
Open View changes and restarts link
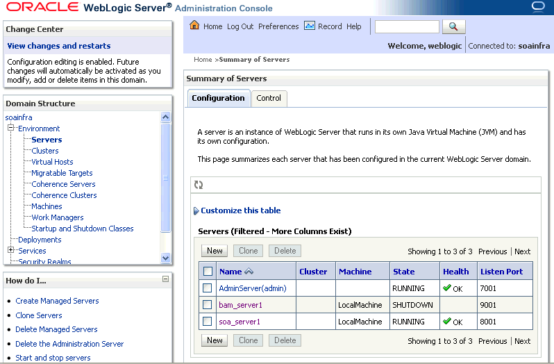click(x=59, y=46)
